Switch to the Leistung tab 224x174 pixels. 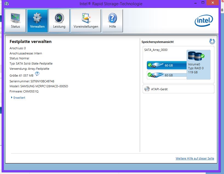[59, 21]
